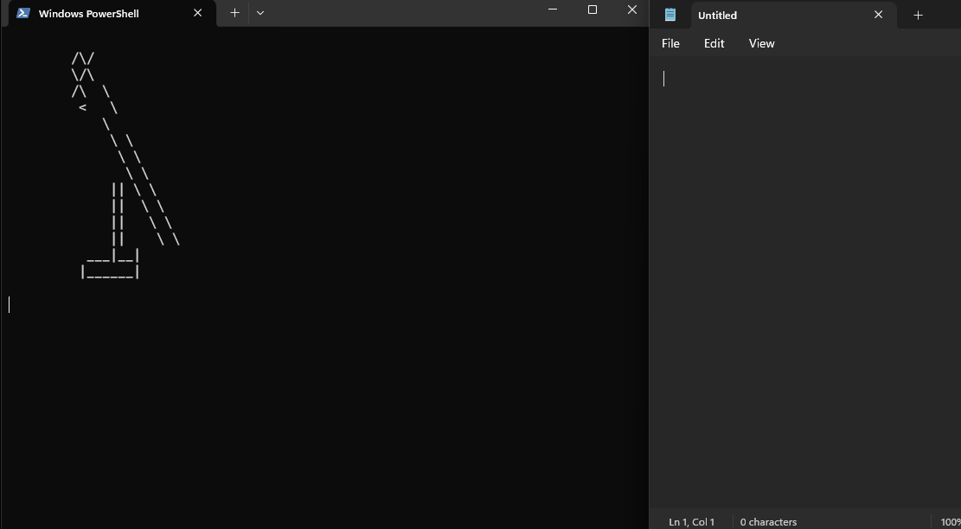Close the Windows PowerShell tab
Viewport: 961px width, 529px height.
(198, 13)
